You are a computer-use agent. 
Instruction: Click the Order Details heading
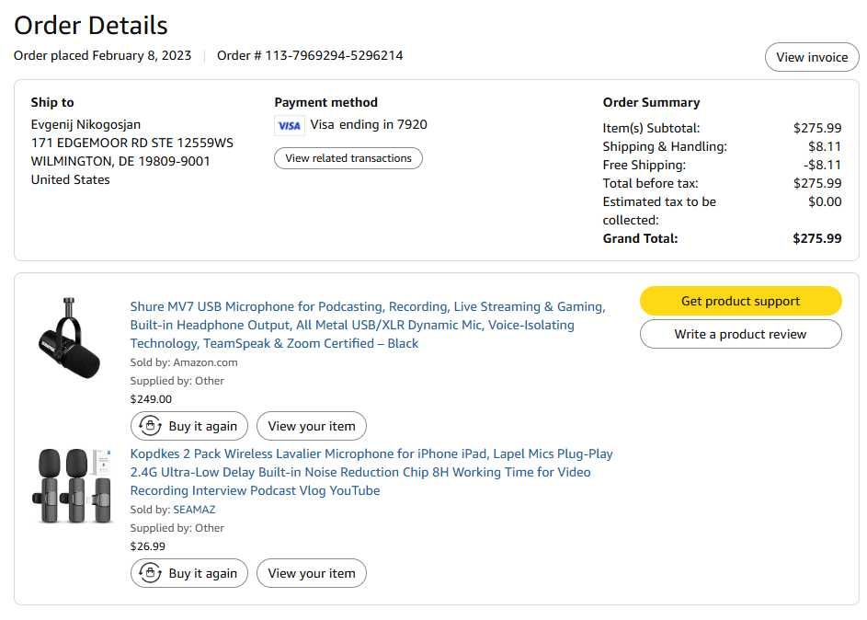pos(91,25)
